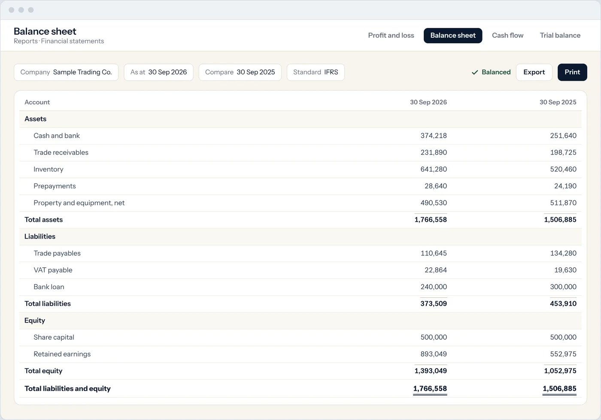Click the Print button
601x420 pixels.
click(572, 72)
